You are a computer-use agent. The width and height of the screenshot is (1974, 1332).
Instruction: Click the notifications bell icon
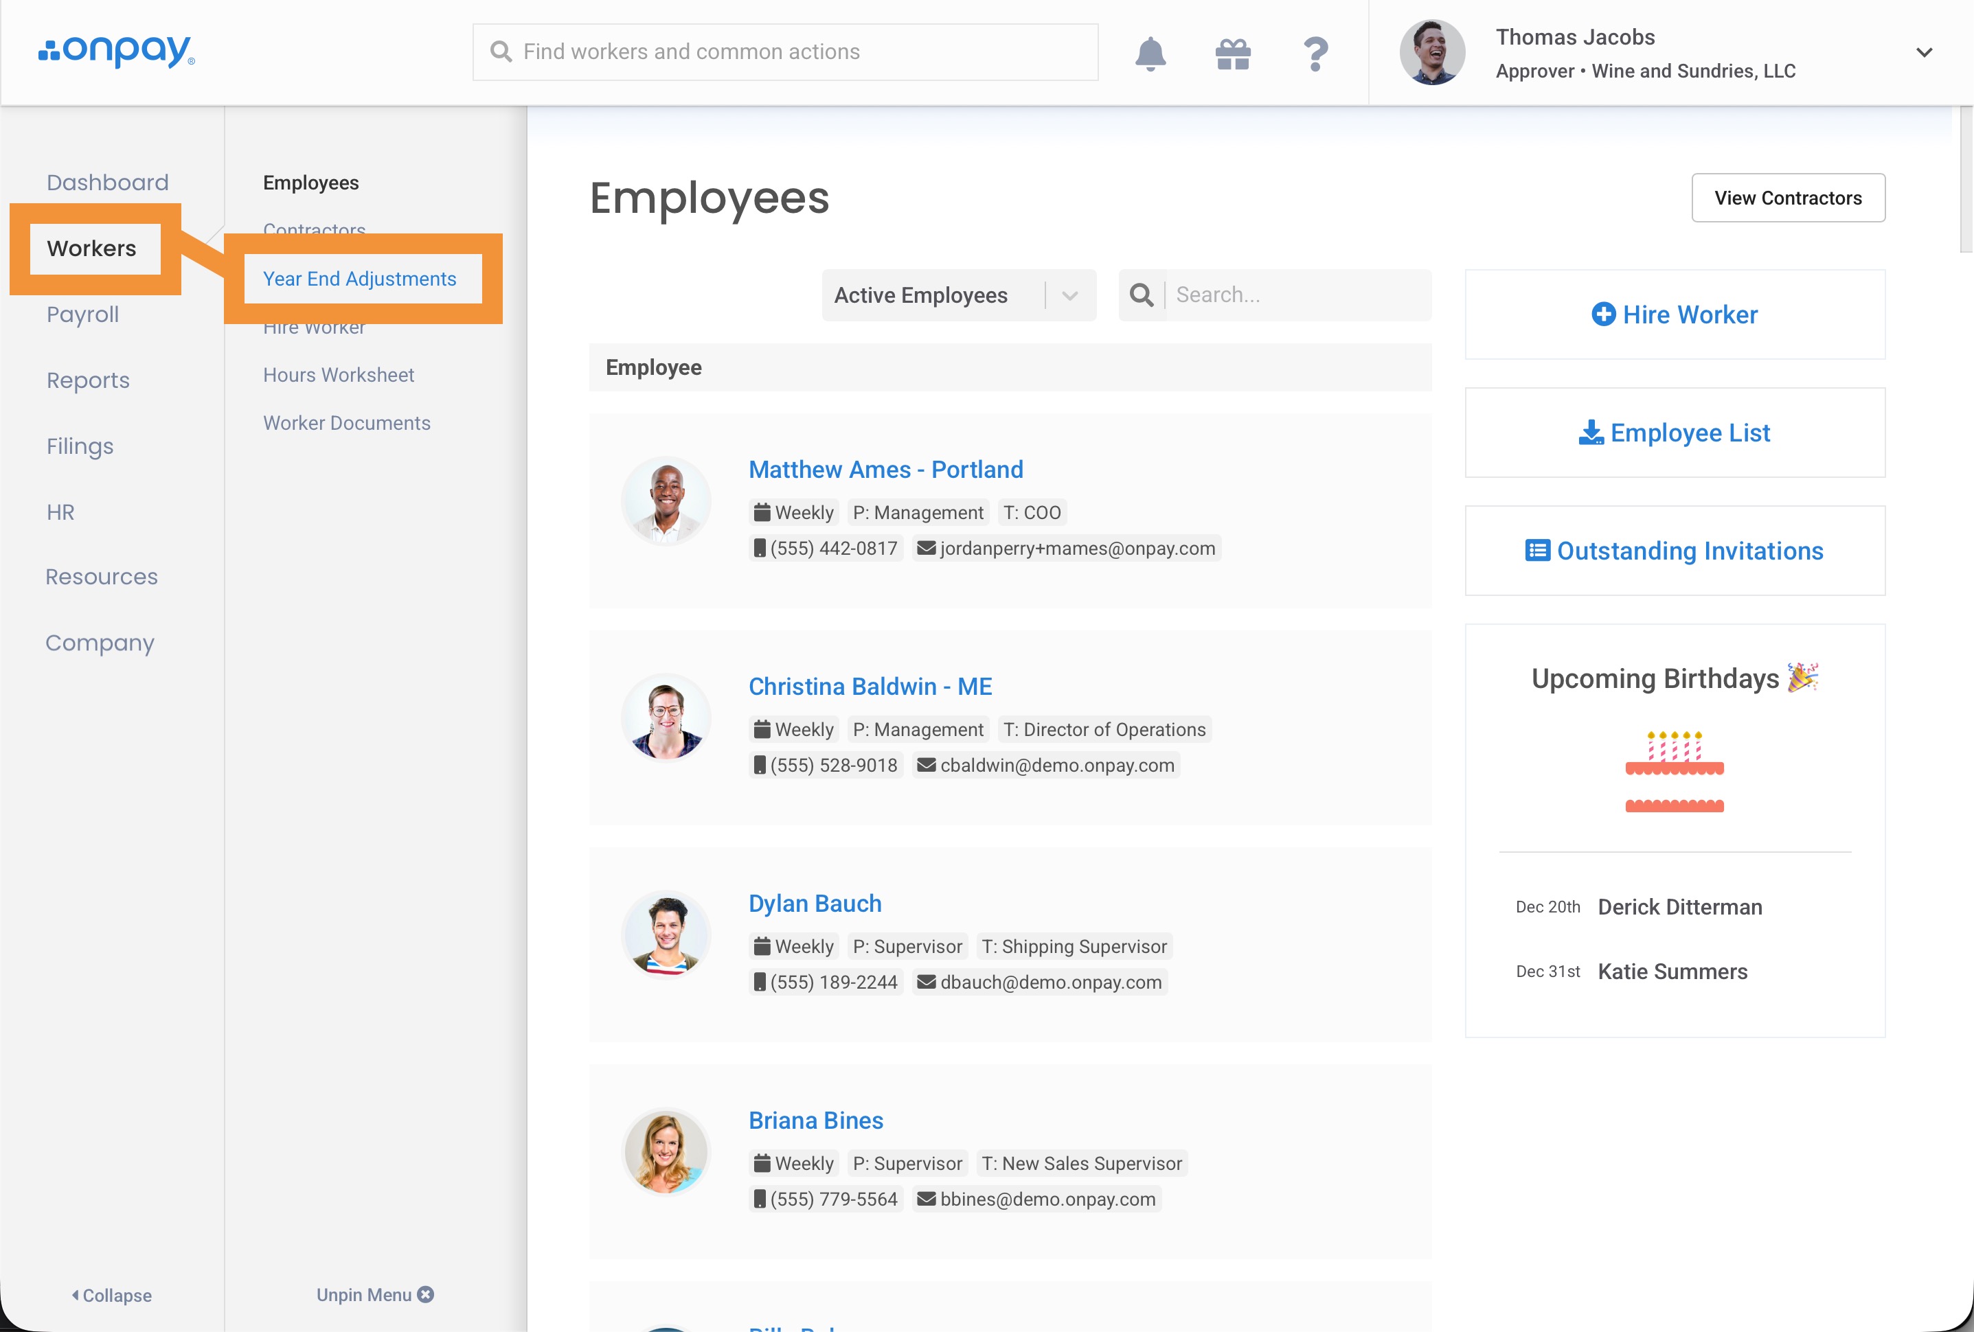pyautogui.click(x=1150, y=54)
